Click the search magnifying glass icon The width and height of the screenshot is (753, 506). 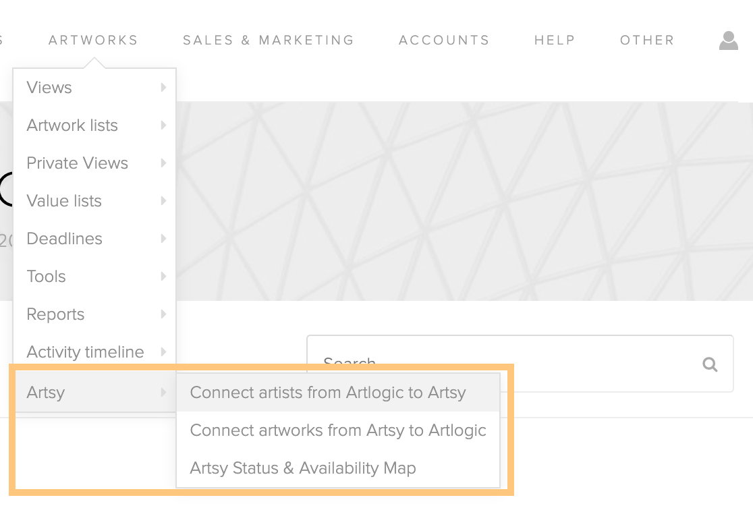(x=710, y=364)
